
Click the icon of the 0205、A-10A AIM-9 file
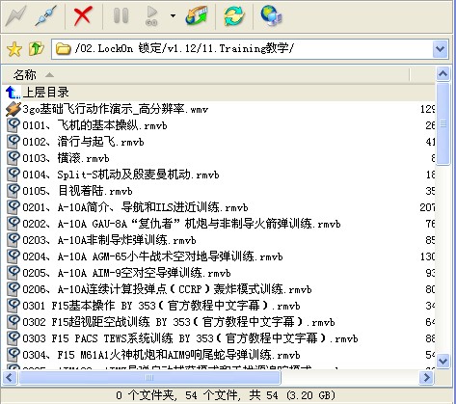pyautogui.click(x=13, y=273)
